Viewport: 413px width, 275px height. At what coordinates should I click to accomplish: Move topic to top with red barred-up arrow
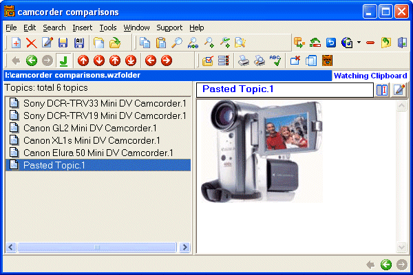115,60
